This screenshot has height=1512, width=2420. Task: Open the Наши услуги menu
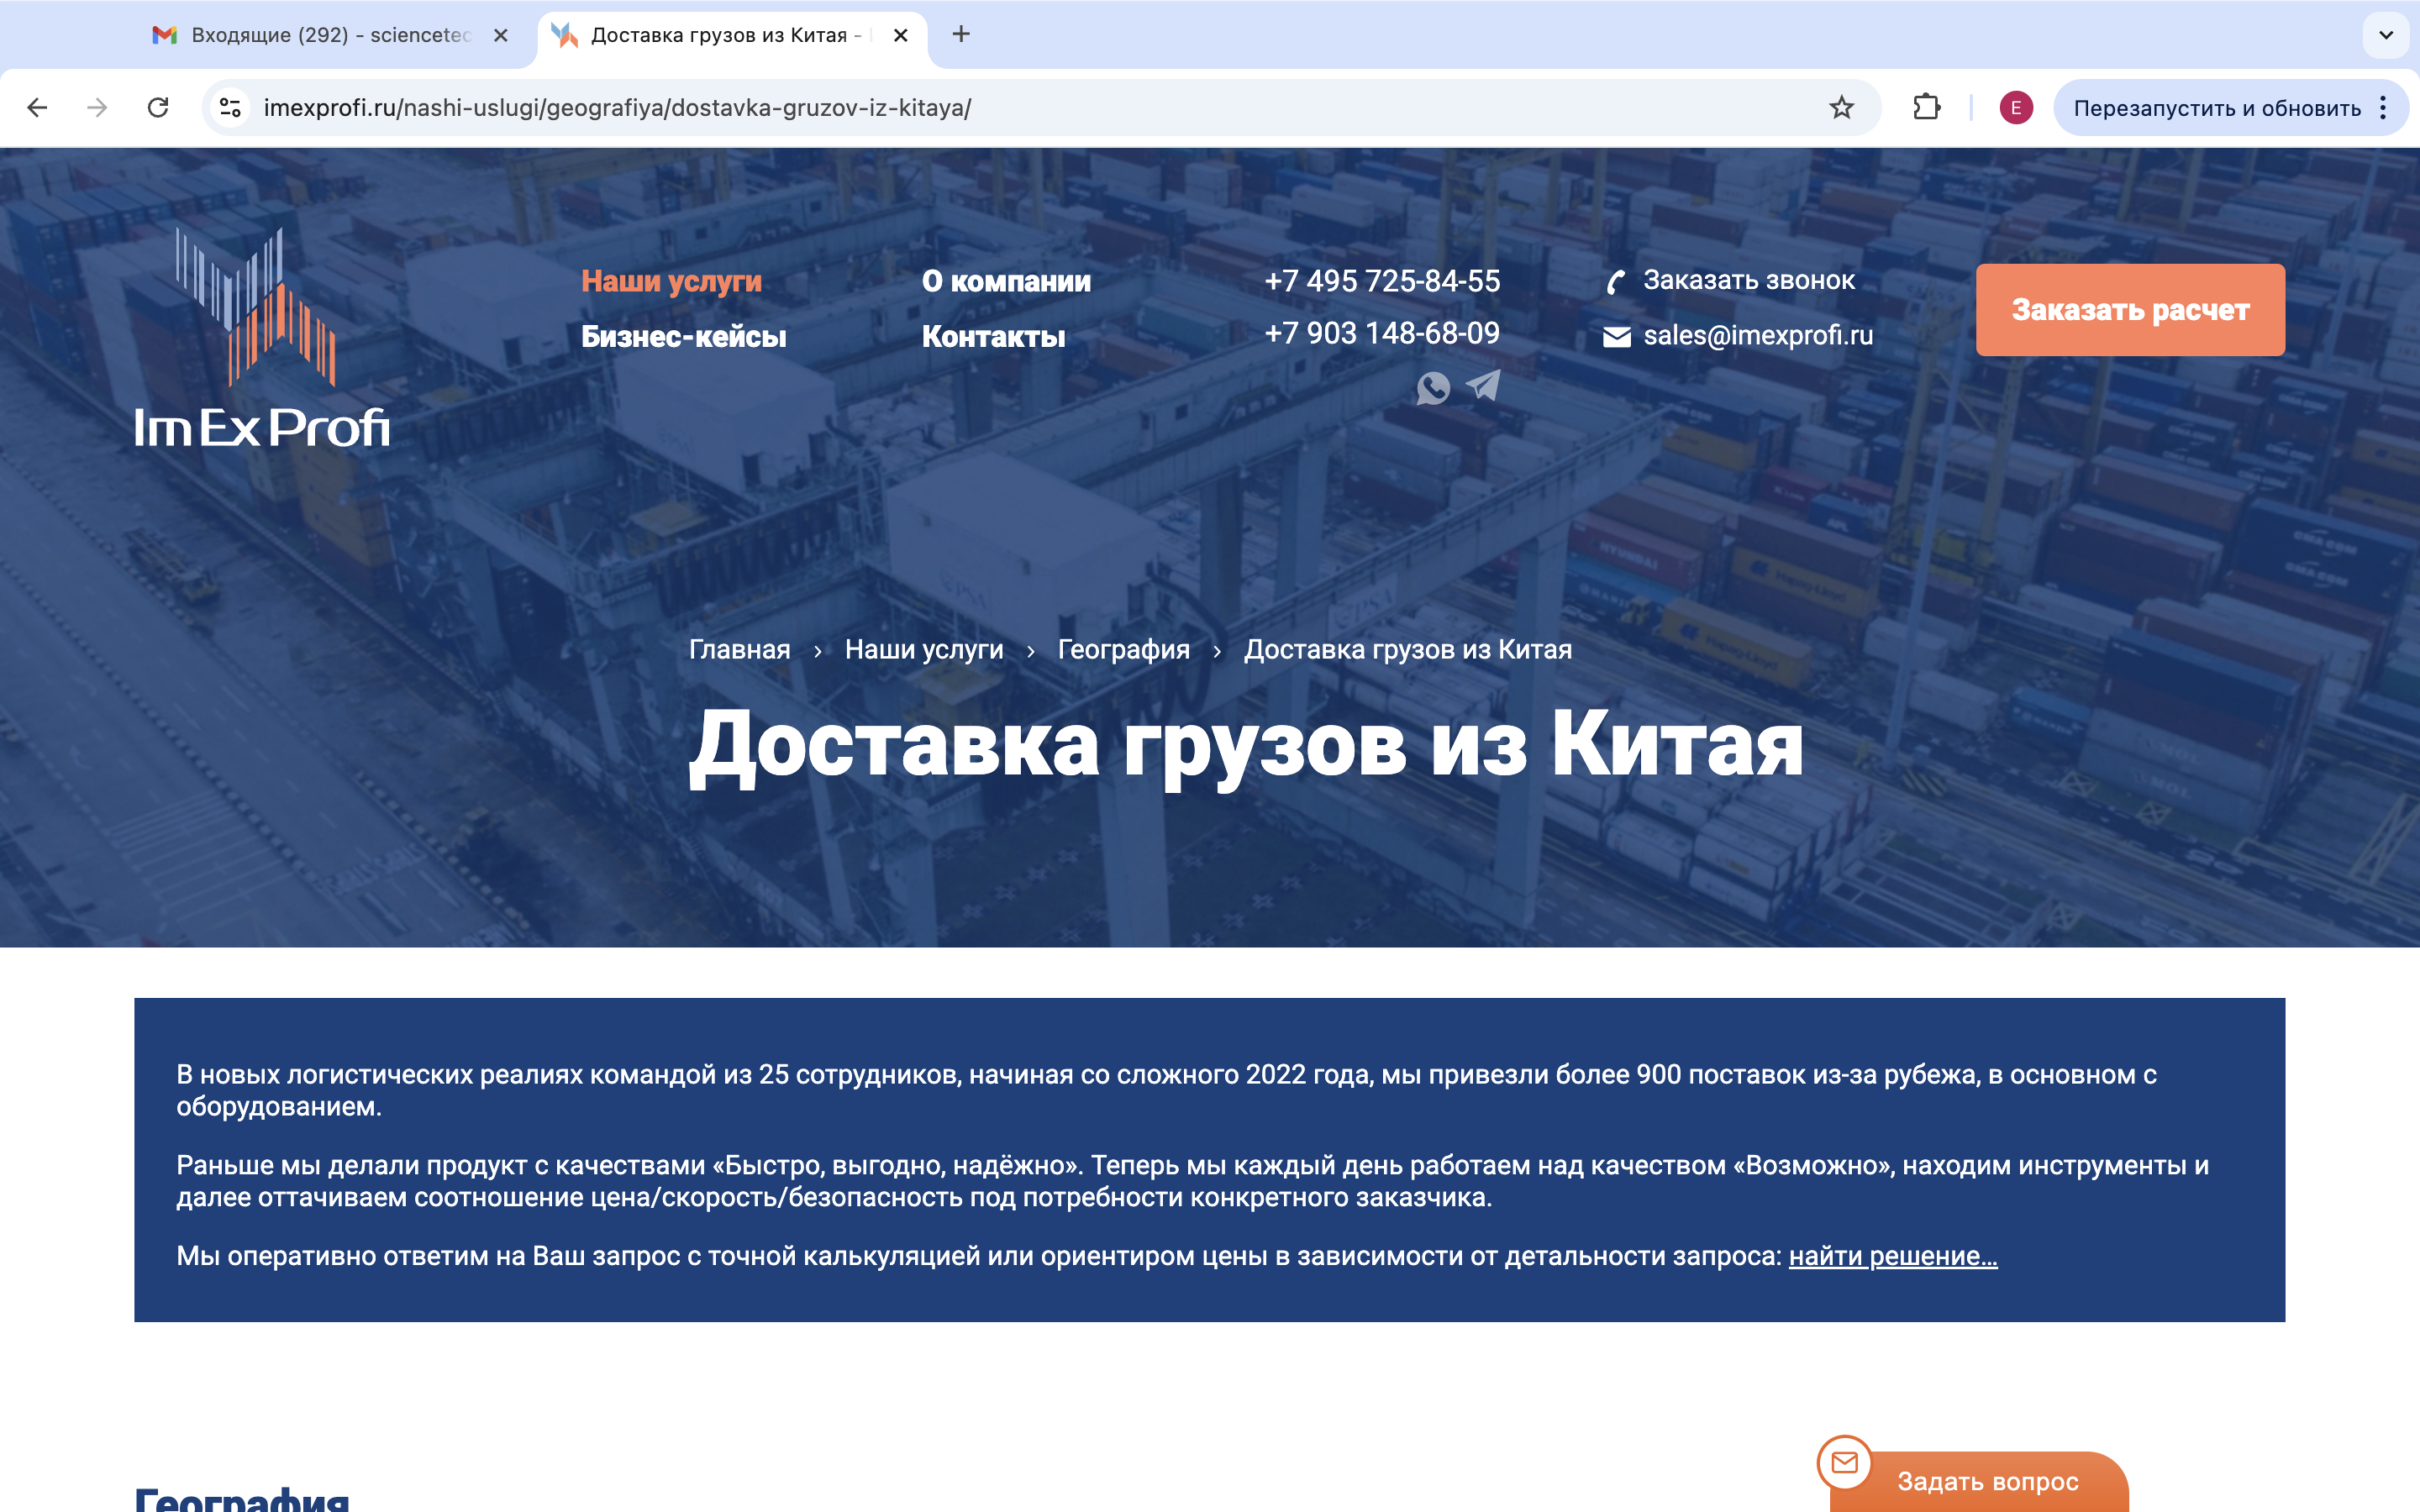671,281
